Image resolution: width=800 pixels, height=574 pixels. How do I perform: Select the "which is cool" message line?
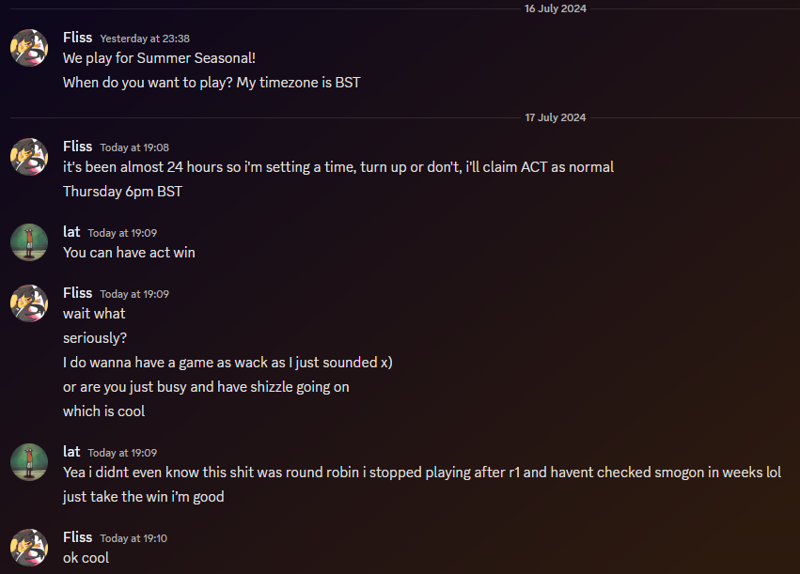pyautogui.click(x=103, y=411)
